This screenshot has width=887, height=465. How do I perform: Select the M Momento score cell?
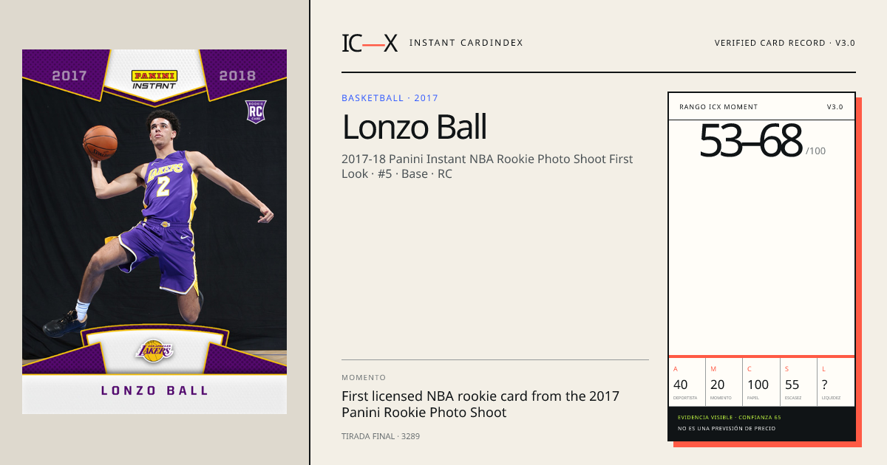(x=724, y=382)
